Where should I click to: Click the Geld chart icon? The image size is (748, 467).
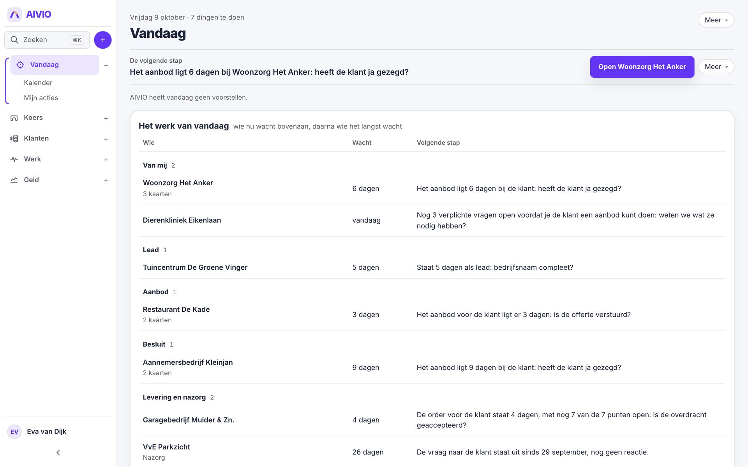pos(14,180)
